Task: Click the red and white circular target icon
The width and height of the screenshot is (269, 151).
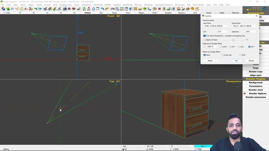Action: click(155, 9)
